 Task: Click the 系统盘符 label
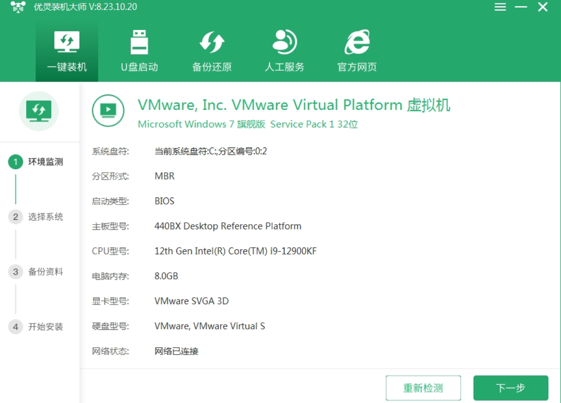point(110,151)
